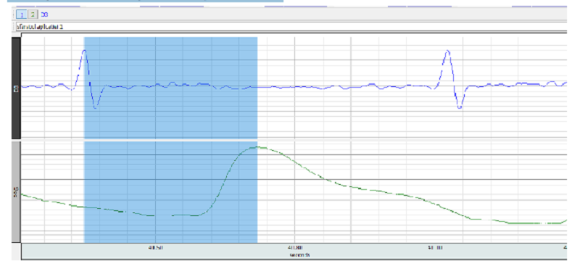Click the blue channel name label beside channel buttons
The height and width of the screenshot is (261, 580).
[44, 14]
